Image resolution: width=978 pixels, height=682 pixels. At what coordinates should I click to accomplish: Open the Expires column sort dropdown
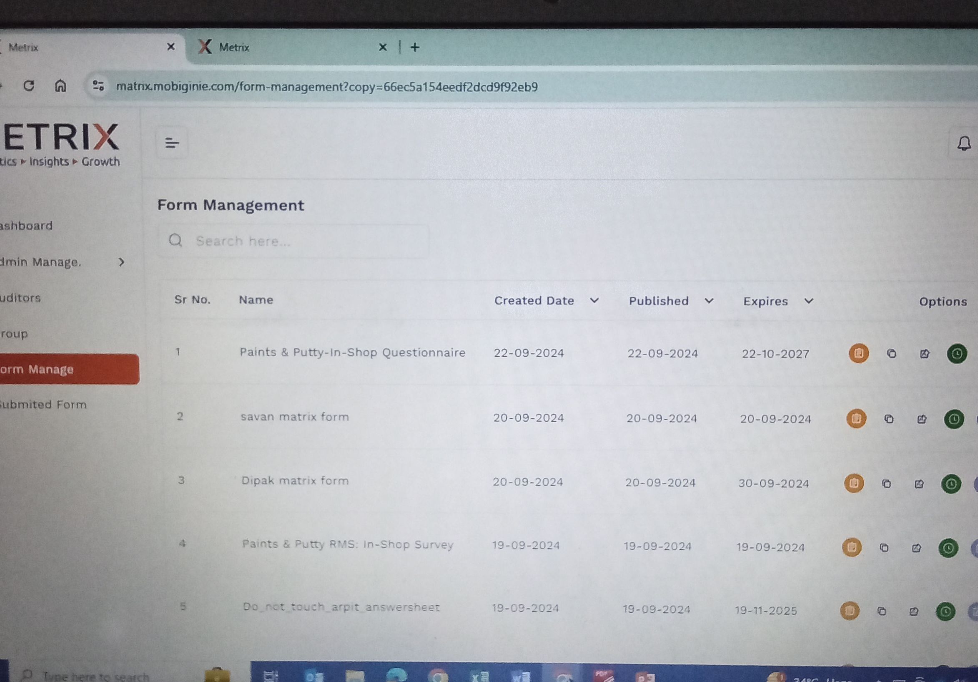pos(808,301)
